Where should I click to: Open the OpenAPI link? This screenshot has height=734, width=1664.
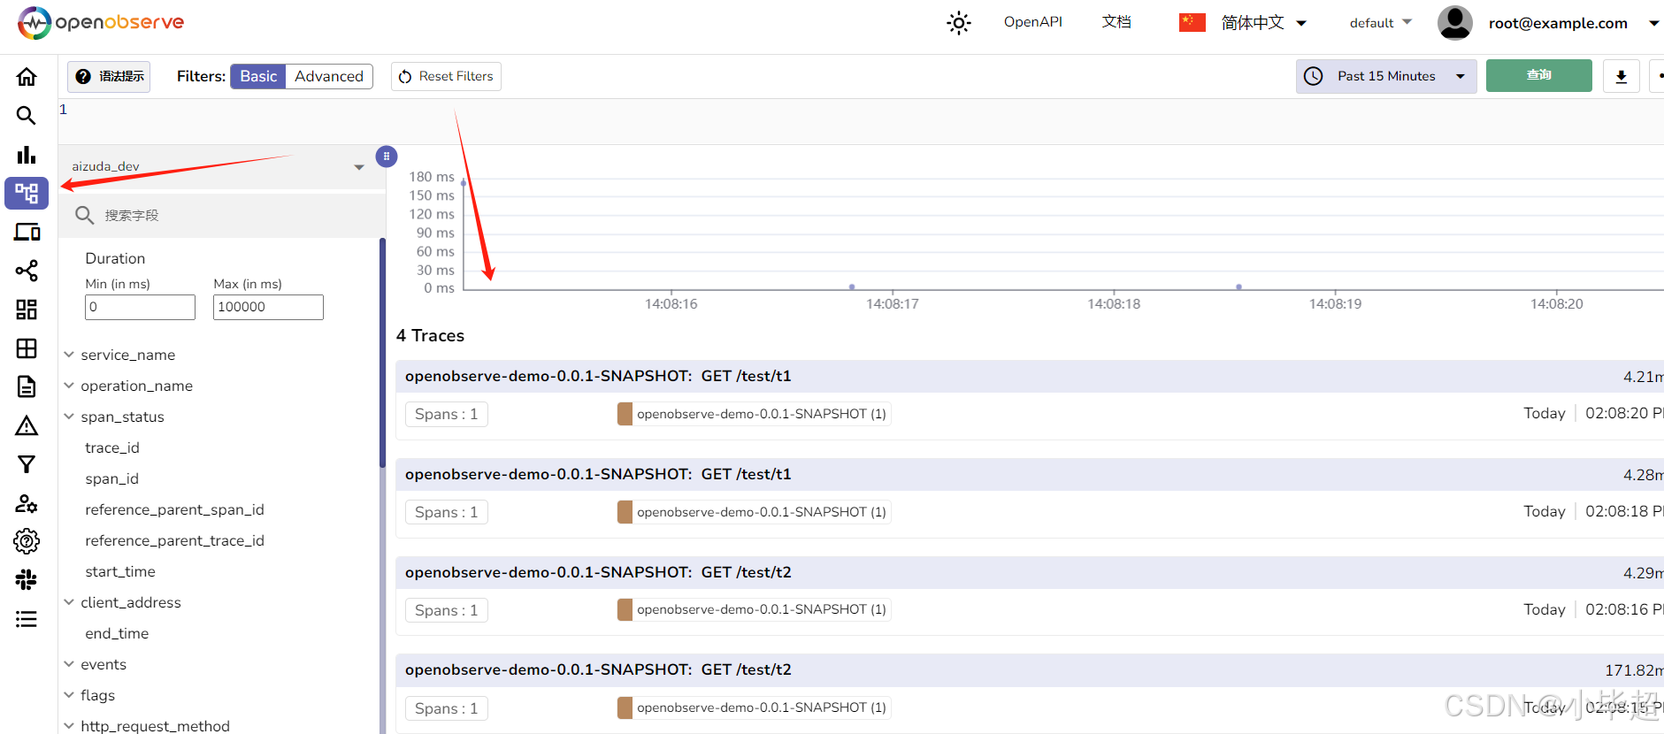(1032, 22)
